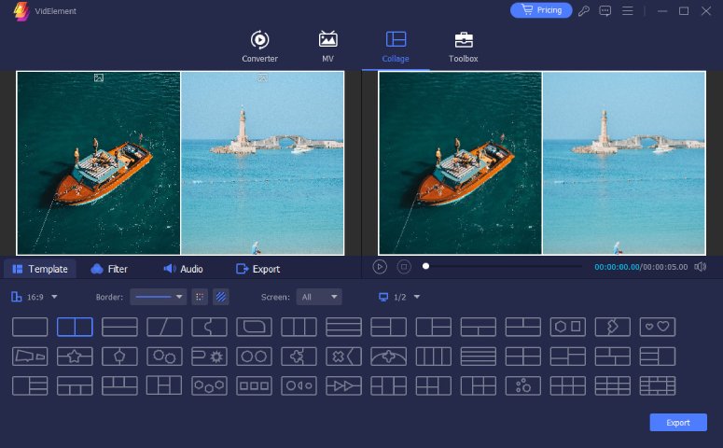723x448 pixels.
Task: Select the single-frame template layout
Action: pos(30,327)
